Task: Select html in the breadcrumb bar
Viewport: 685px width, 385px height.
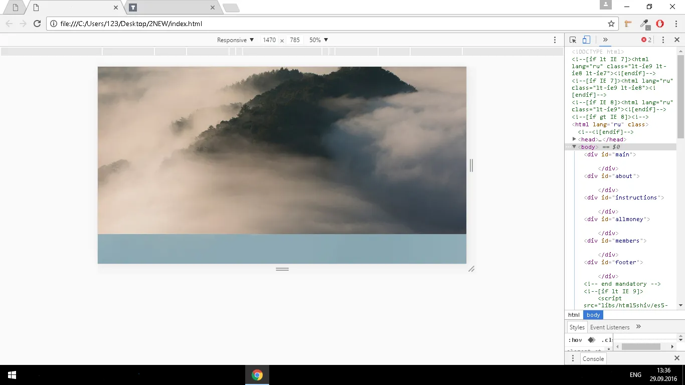Action: (574, 315)
